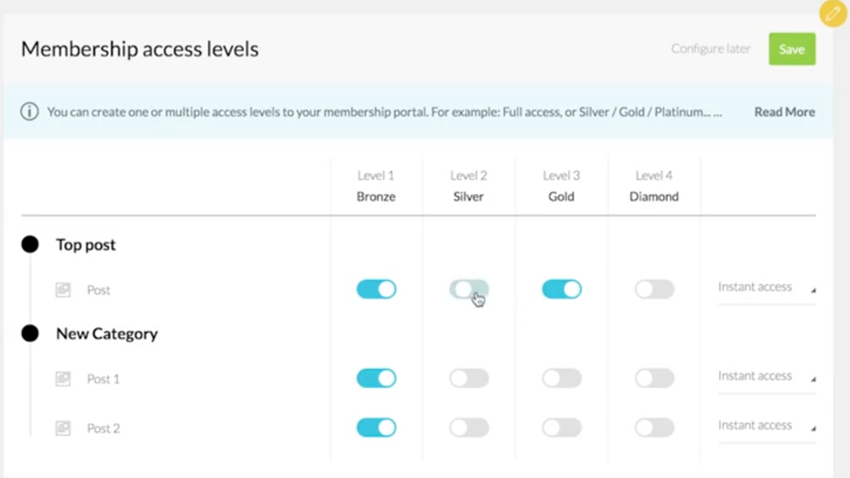Viewport: 850px width, 478px height.
Task: Enable Diamond access for Post
Action: 654,290
